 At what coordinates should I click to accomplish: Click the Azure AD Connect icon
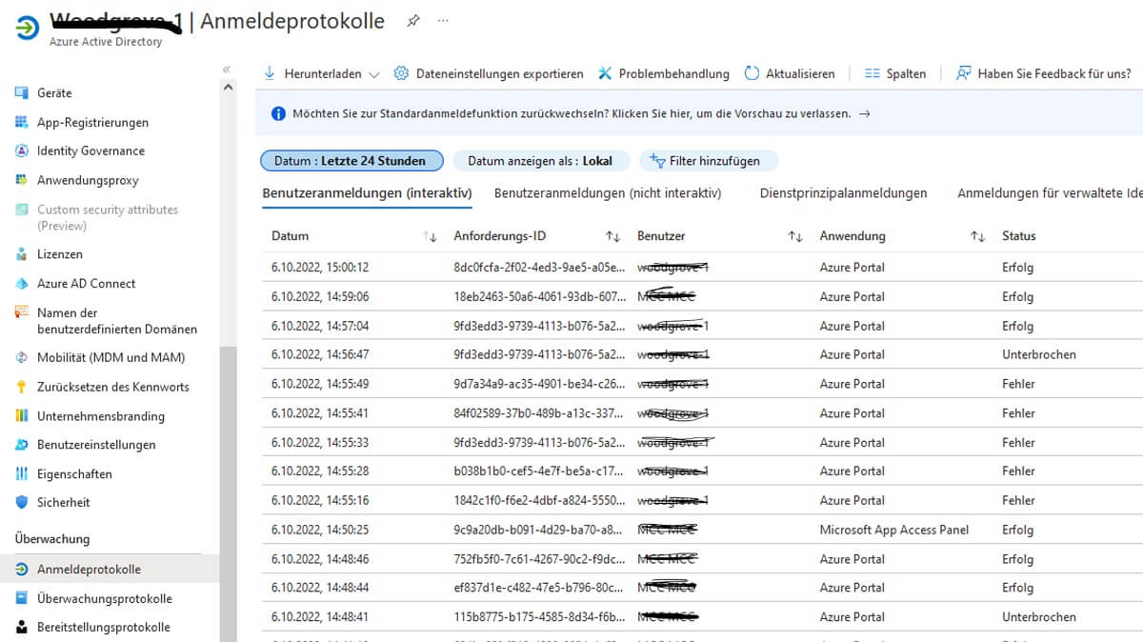tap(22, 283)
